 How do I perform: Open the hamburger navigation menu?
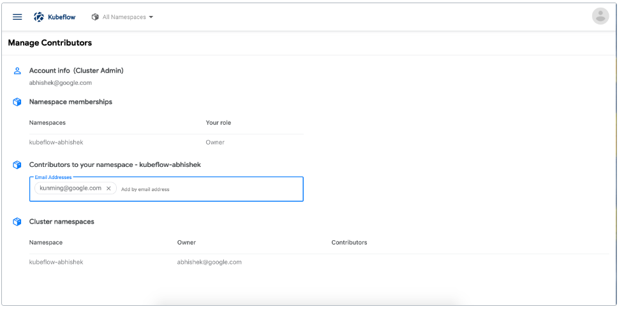tap(17, 17)
